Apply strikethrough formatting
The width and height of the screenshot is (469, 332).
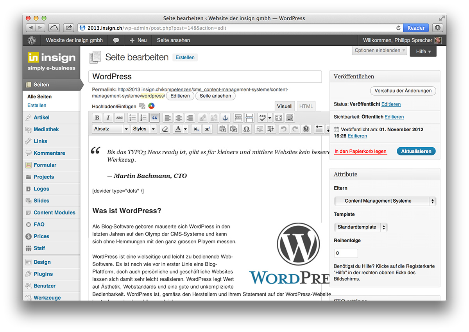click(120, 118)
